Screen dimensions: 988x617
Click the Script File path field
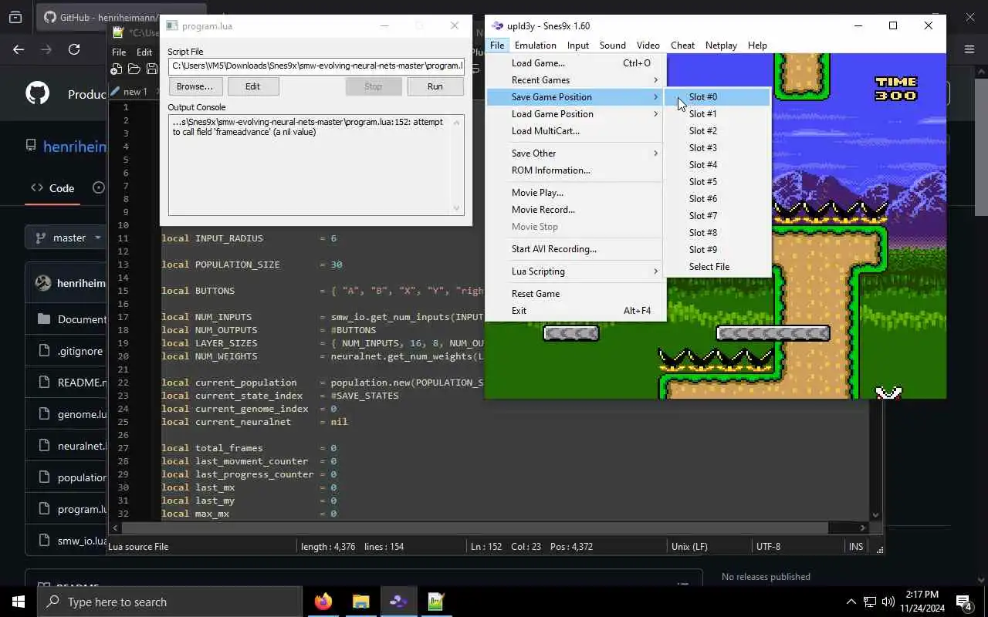(316, 66)
